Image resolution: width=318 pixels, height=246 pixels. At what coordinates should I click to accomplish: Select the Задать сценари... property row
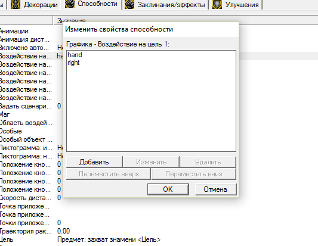[26, 106]
